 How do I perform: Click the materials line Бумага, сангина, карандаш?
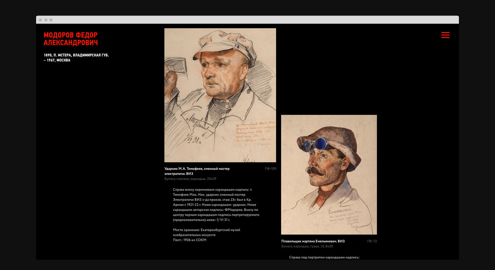(x=190, y=179)
